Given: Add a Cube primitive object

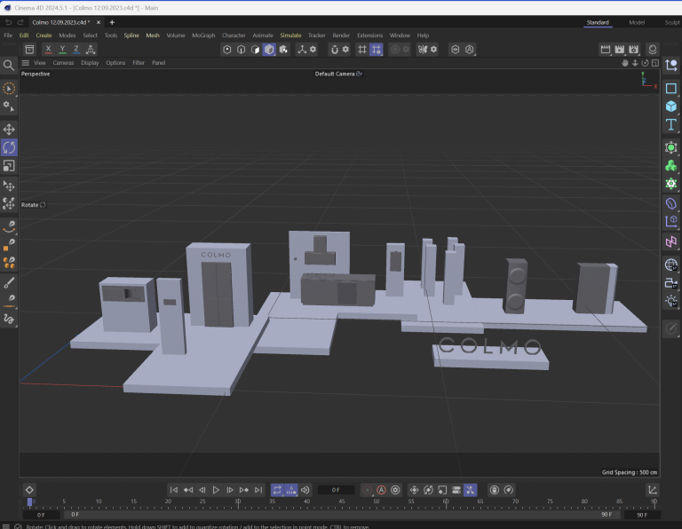Looking at the screenshot, I should pos(671,107).
